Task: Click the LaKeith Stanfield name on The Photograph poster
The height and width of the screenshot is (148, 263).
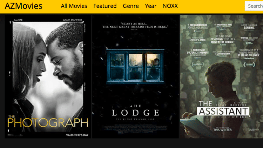Action: (73, 20)
